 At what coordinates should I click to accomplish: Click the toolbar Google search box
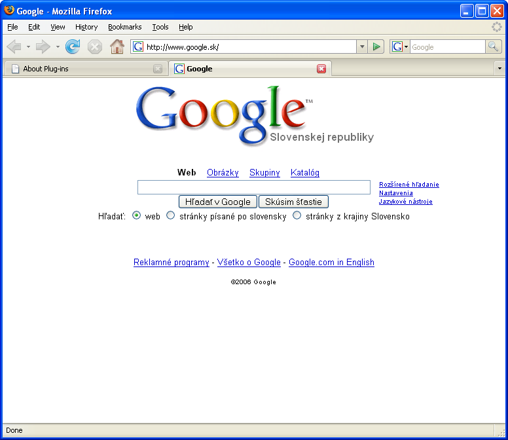pos(447,47)
